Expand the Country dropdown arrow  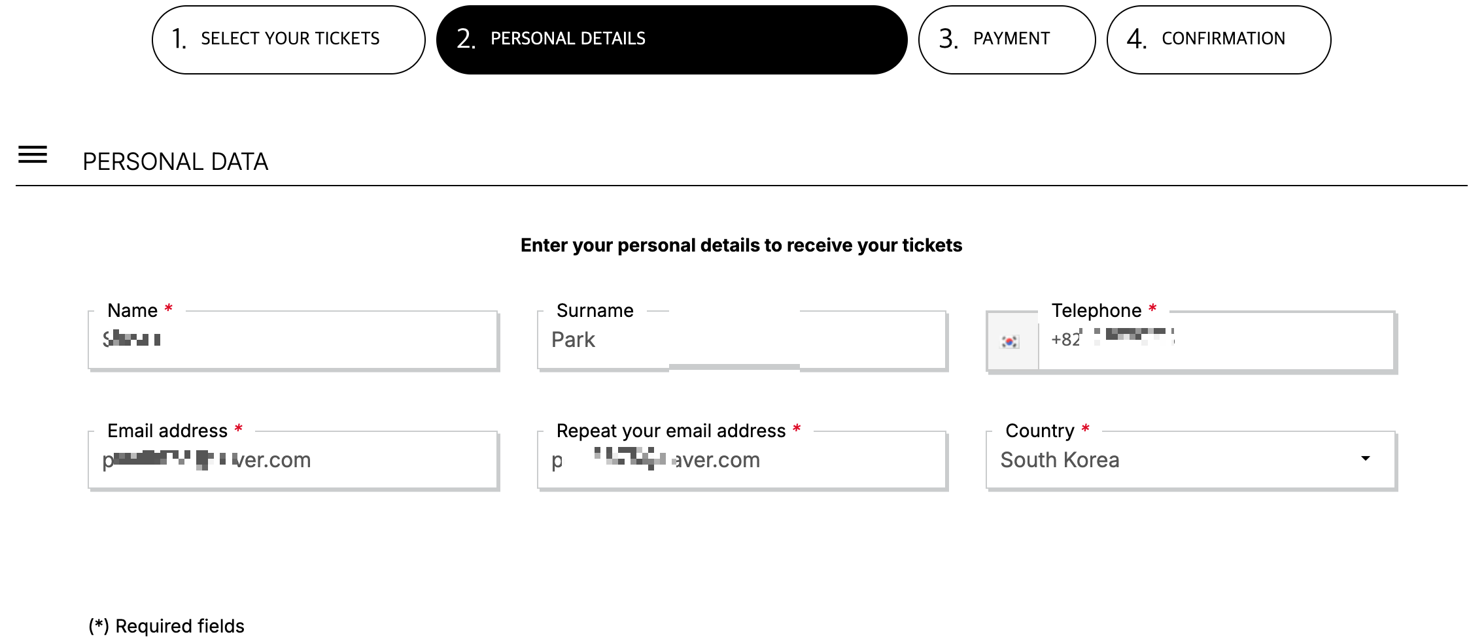[1365, 459]
